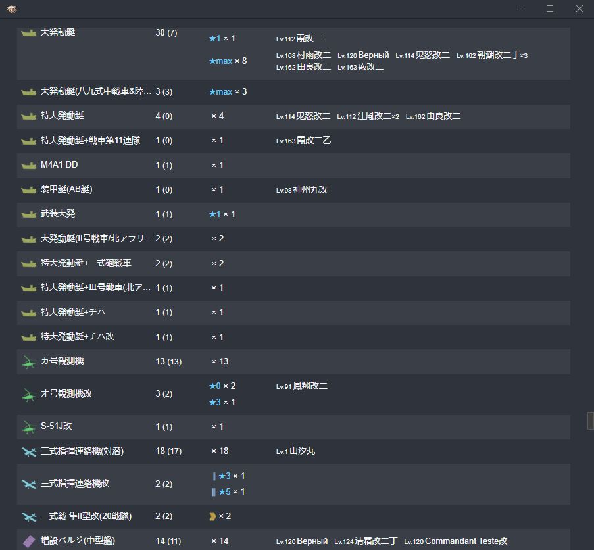Click the landing craft icon beside 大発動艇
This screenshot has width=594, height=550.
click(x=29, y=33)
